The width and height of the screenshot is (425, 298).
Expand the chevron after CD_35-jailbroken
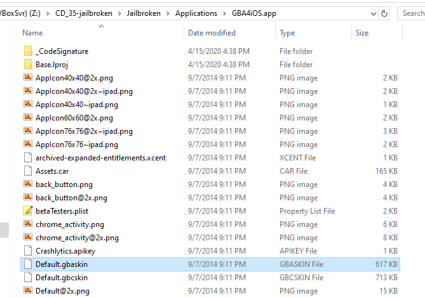click(119, 13)
